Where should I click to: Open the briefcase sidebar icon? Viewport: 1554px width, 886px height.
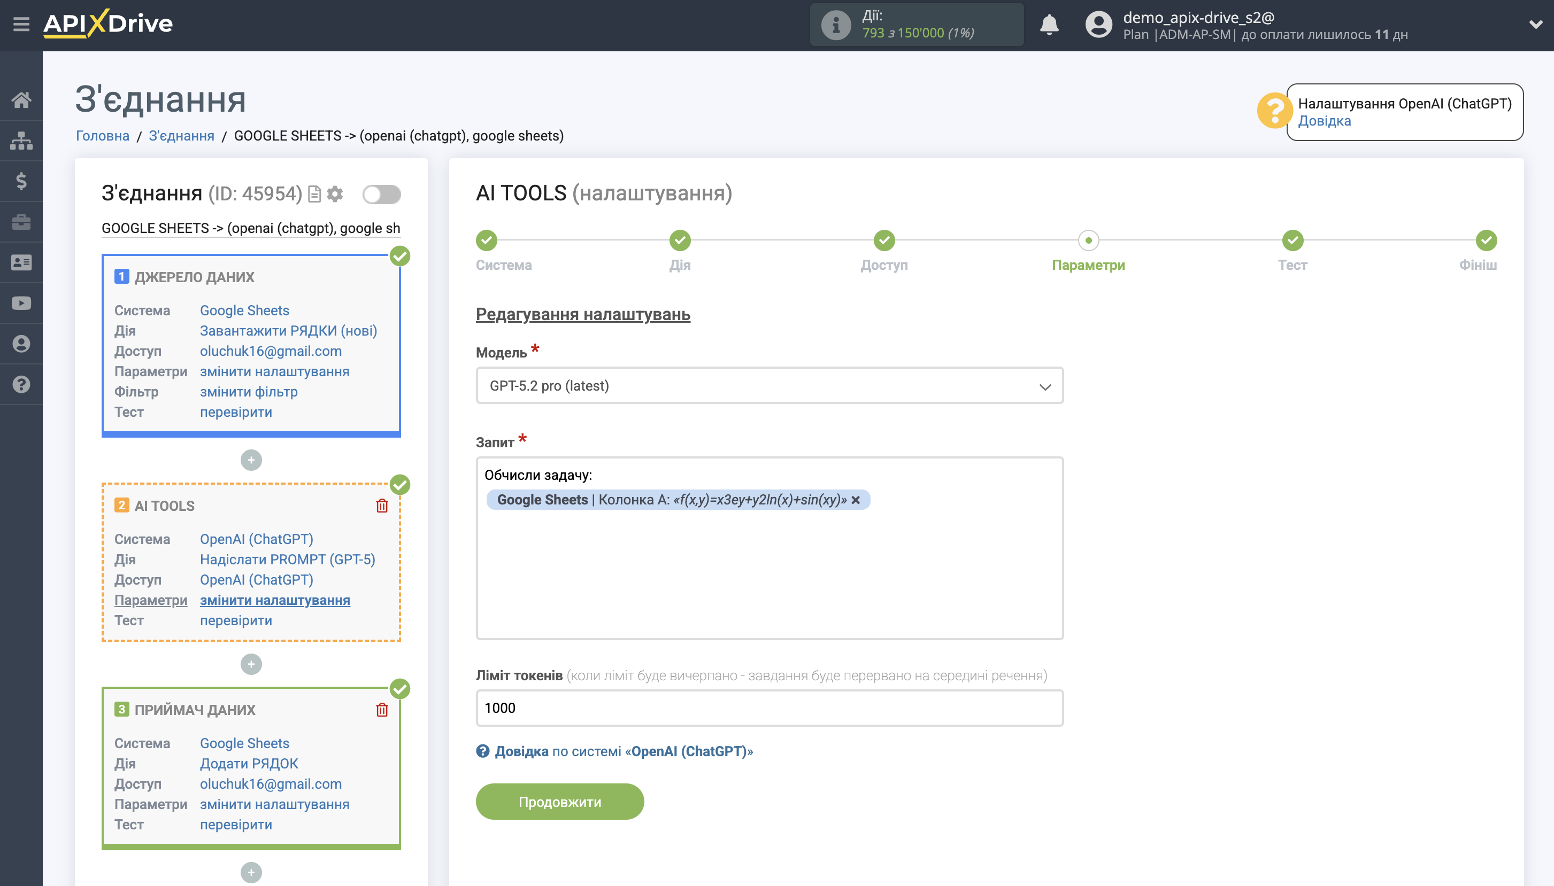[x=22, y=221]
